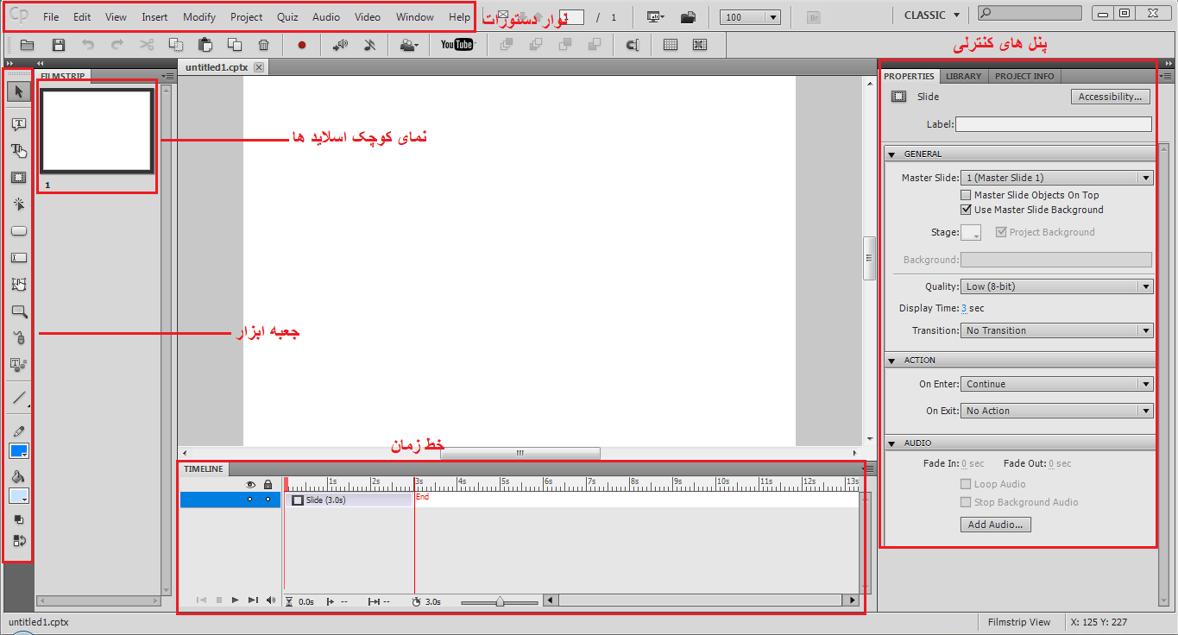Open the Insert menu
Image resolution: width=1178 pixels, height=635 pixels.
click(x=155, y=17)
